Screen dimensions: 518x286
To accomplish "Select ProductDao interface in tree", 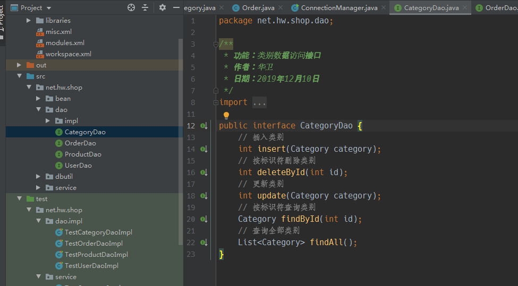I will point(83,154).
